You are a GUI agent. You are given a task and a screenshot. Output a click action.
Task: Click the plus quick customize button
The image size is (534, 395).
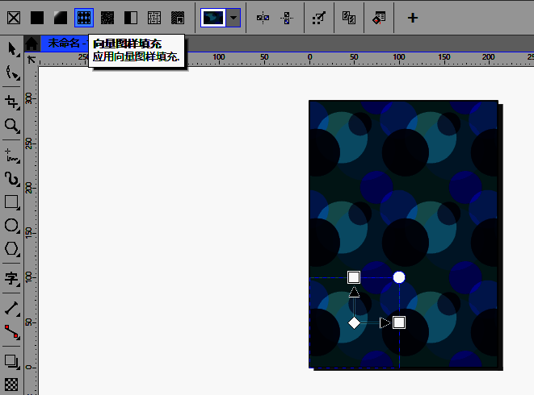click(413, 17)
